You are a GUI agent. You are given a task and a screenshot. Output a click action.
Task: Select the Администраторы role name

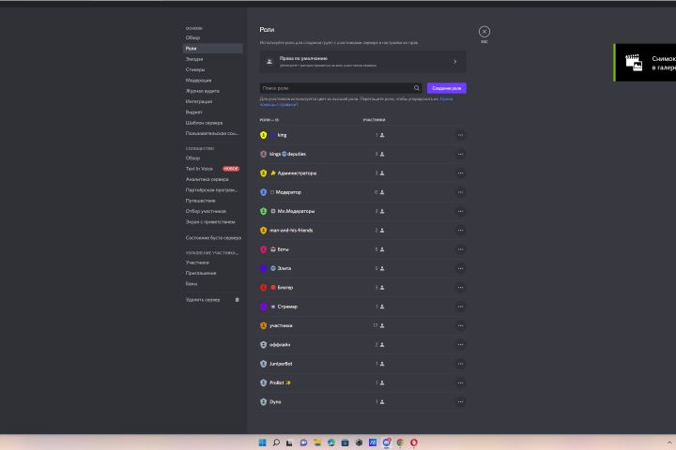click(297, 173)
